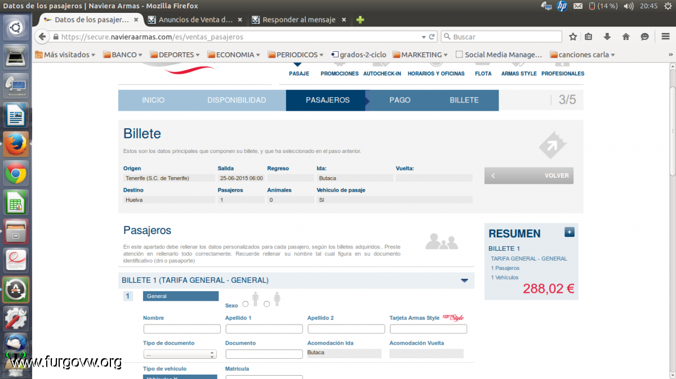Go to the Firefox home page icon

point(626,37)
